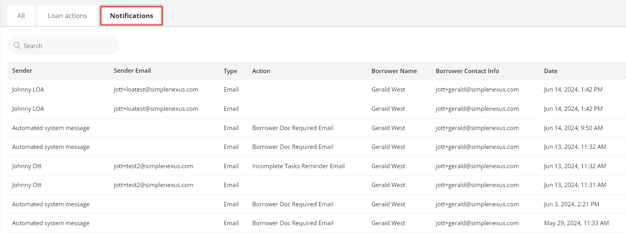Click the Borrower Name column header

pos(394,71)
